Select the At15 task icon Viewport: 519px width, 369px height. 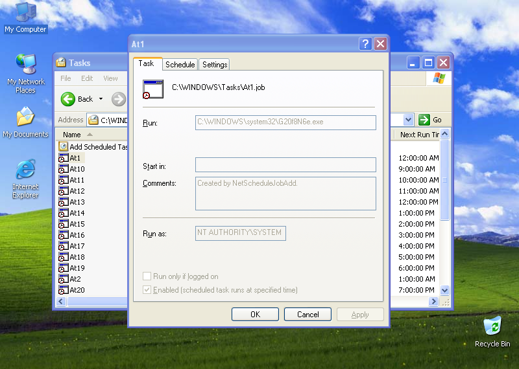(x=63, y=223)
